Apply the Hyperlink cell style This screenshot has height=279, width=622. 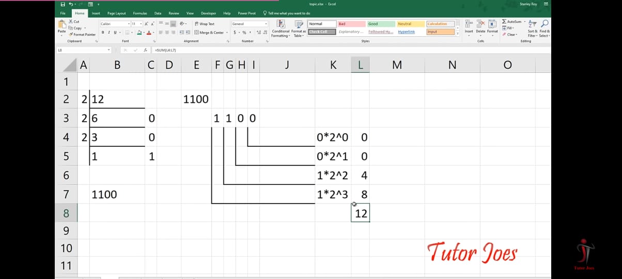point(410,32)
